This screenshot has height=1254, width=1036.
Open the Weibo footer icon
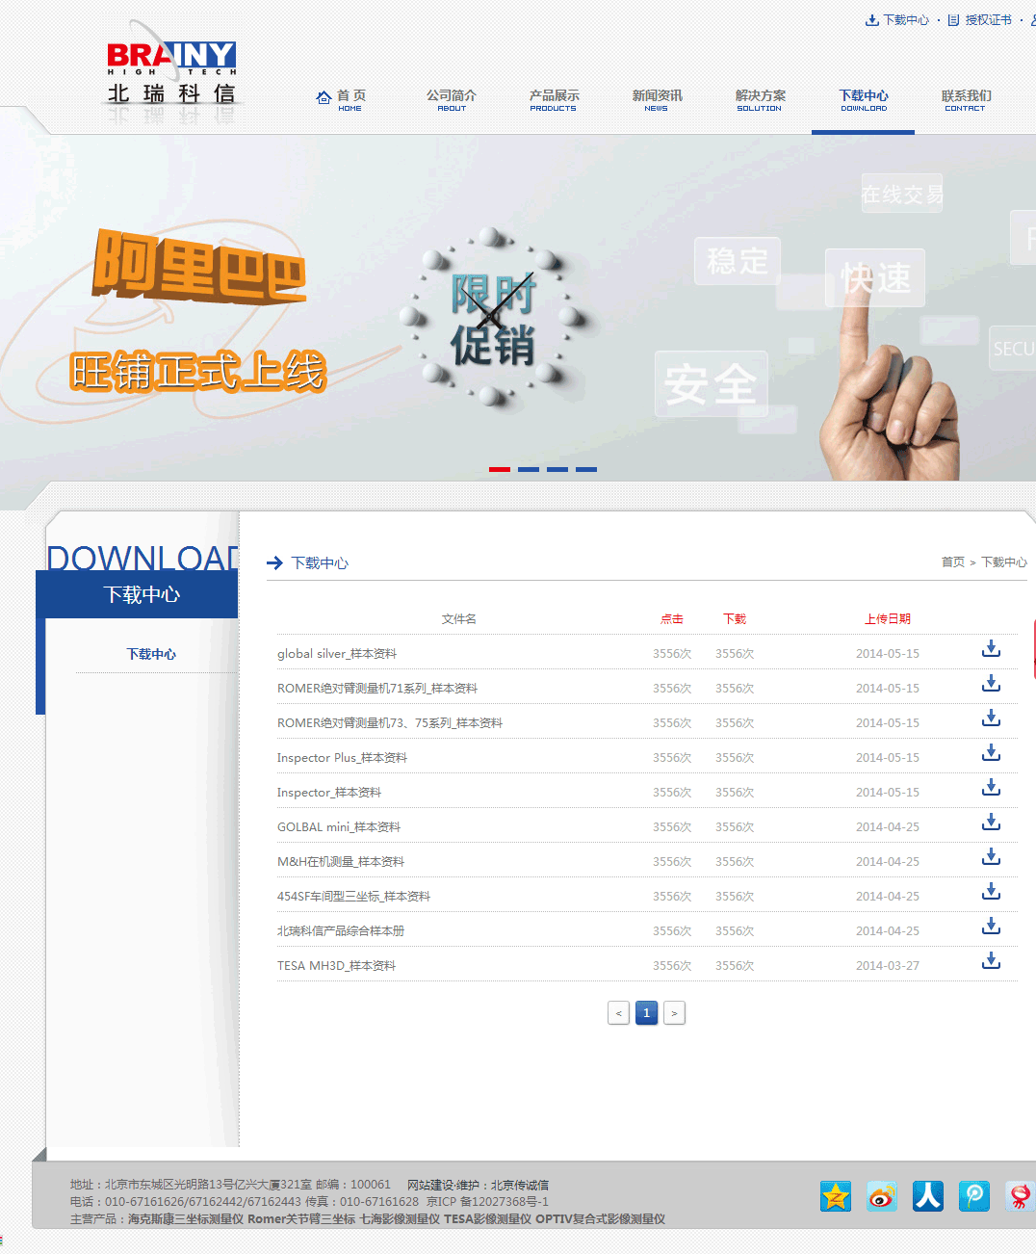(x=882, y=1196)
